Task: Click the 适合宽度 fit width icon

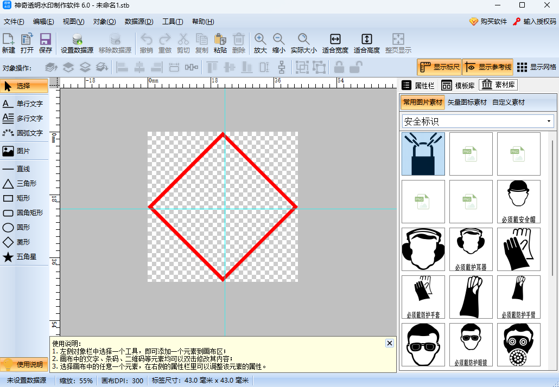Action: tap(335, 43)
